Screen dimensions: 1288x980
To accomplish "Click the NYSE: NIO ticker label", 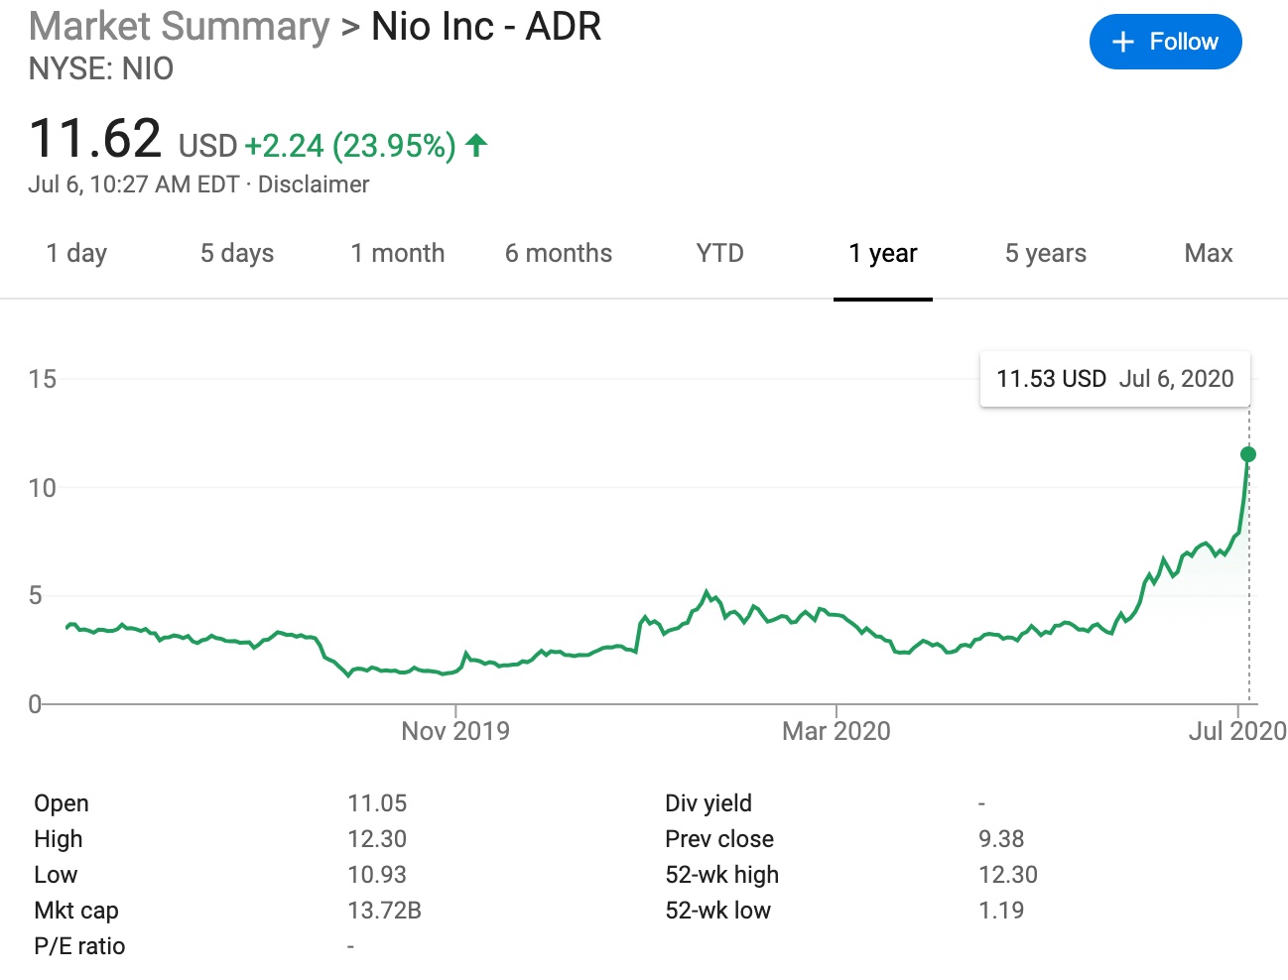I will tap(100, 68).
